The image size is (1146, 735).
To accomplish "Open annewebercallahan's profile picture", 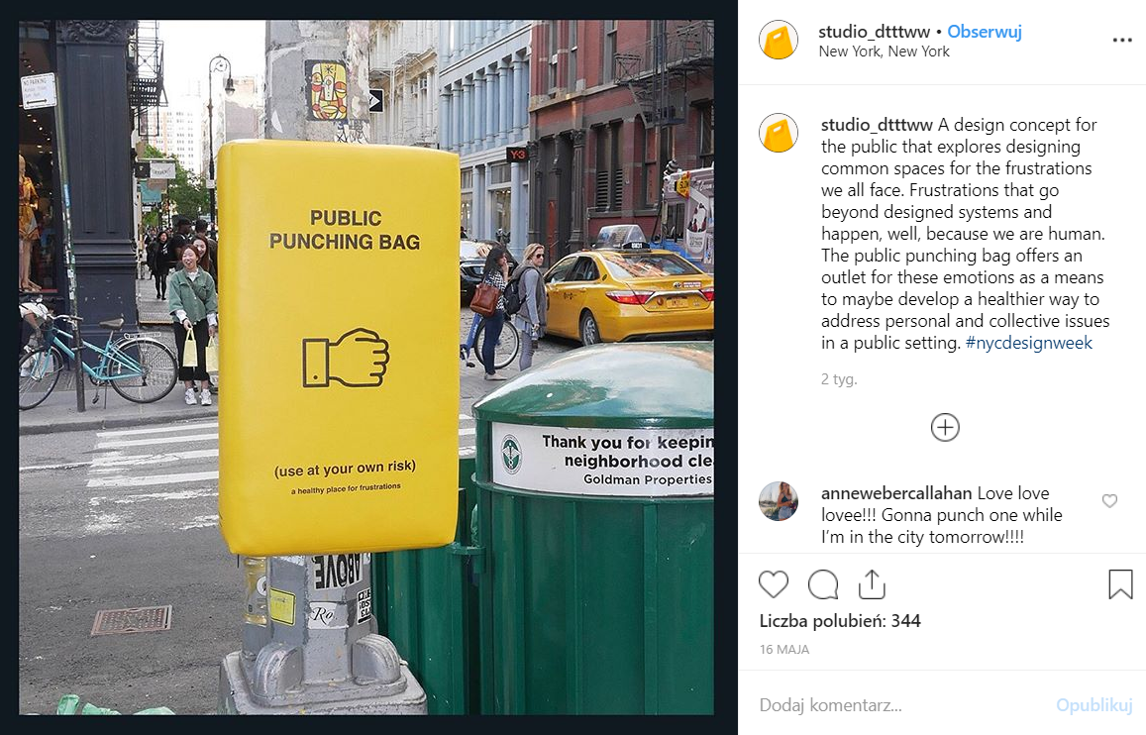I will pos(779,501).
